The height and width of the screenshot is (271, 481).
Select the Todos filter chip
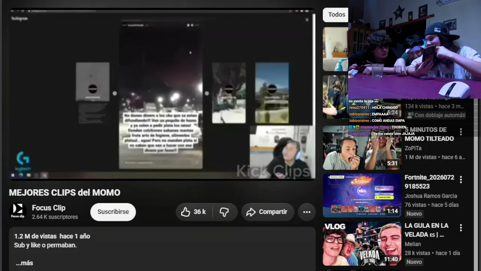pyautogui.click(x=336, y=15)
